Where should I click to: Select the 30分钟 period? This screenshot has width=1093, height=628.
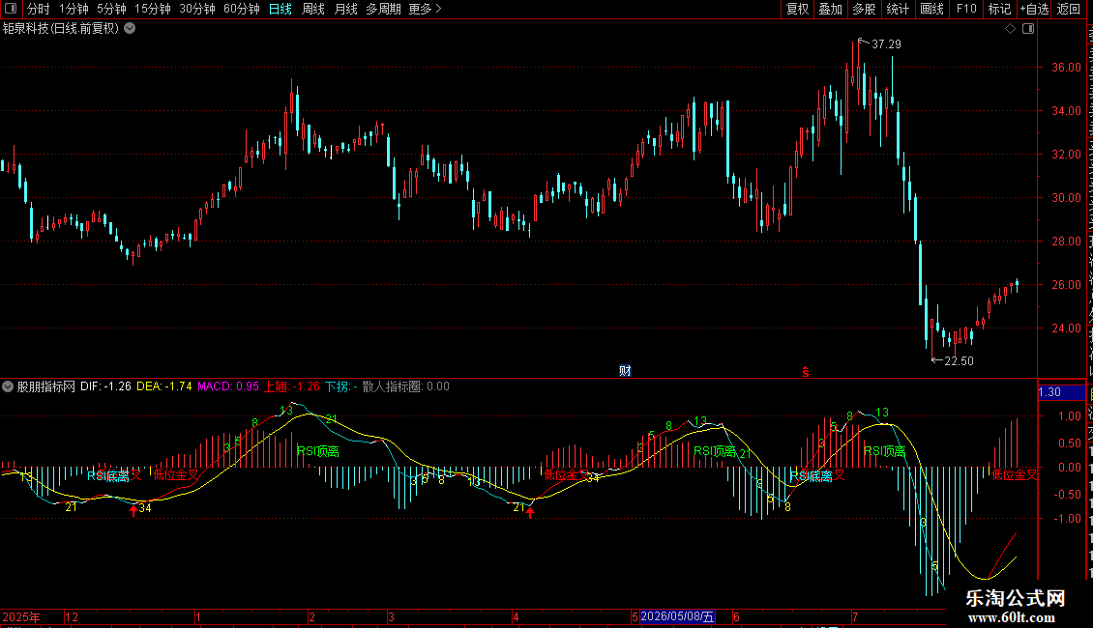(197, 9)
